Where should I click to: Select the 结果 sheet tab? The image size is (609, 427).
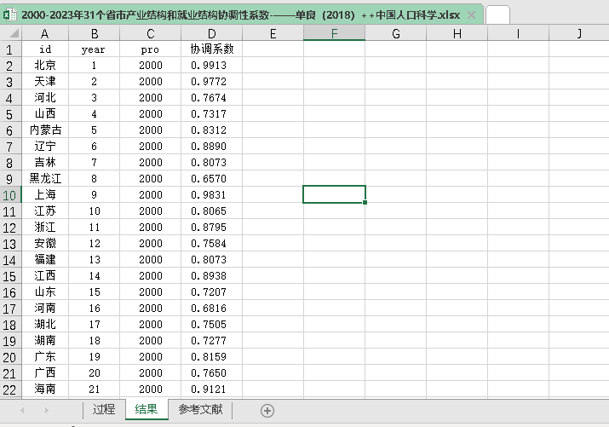point(147,409)
